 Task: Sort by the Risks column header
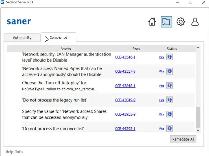[136, 49]
